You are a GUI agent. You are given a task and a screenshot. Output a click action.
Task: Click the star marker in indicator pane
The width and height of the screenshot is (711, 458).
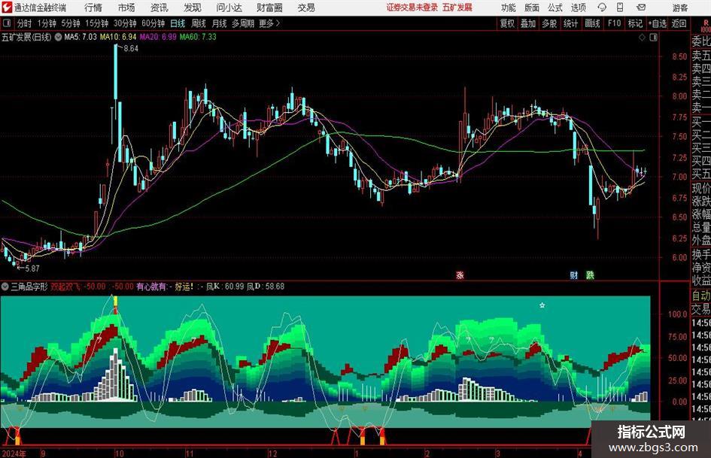pos(542,305)
